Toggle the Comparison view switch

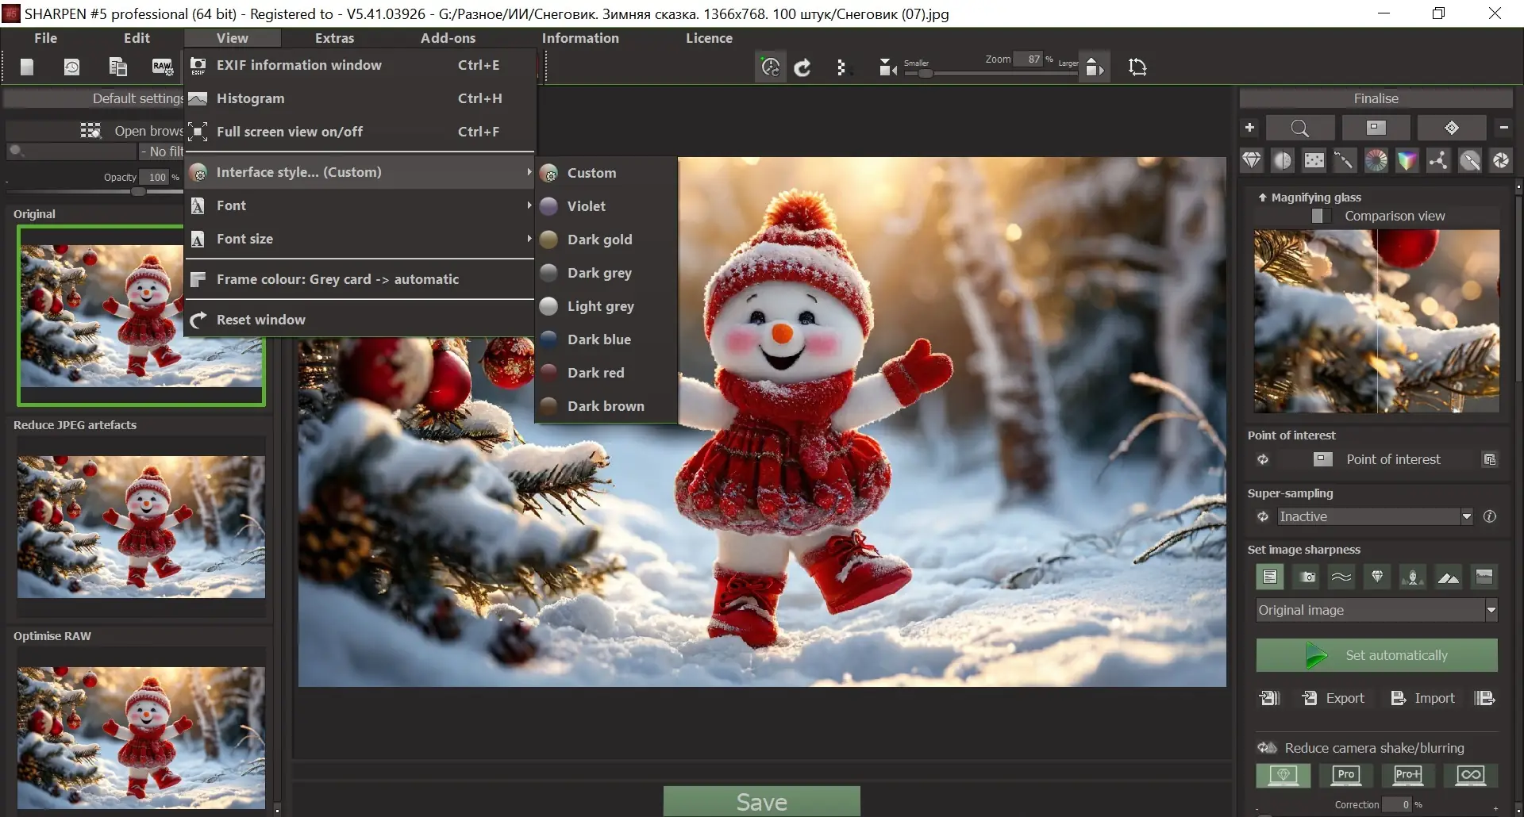pos(1322,216)
